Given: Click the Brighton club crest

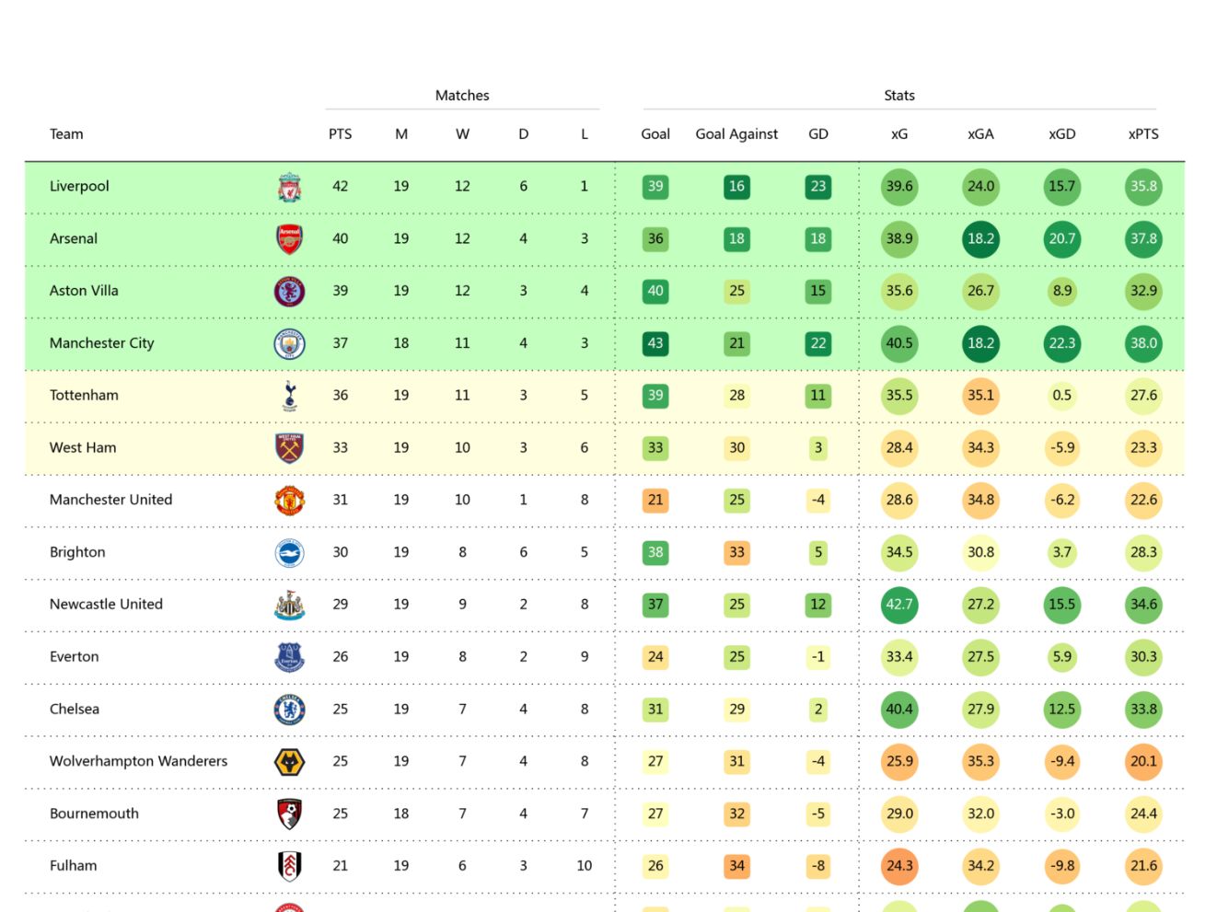Looking at the screenshot, I should [289, 553].
